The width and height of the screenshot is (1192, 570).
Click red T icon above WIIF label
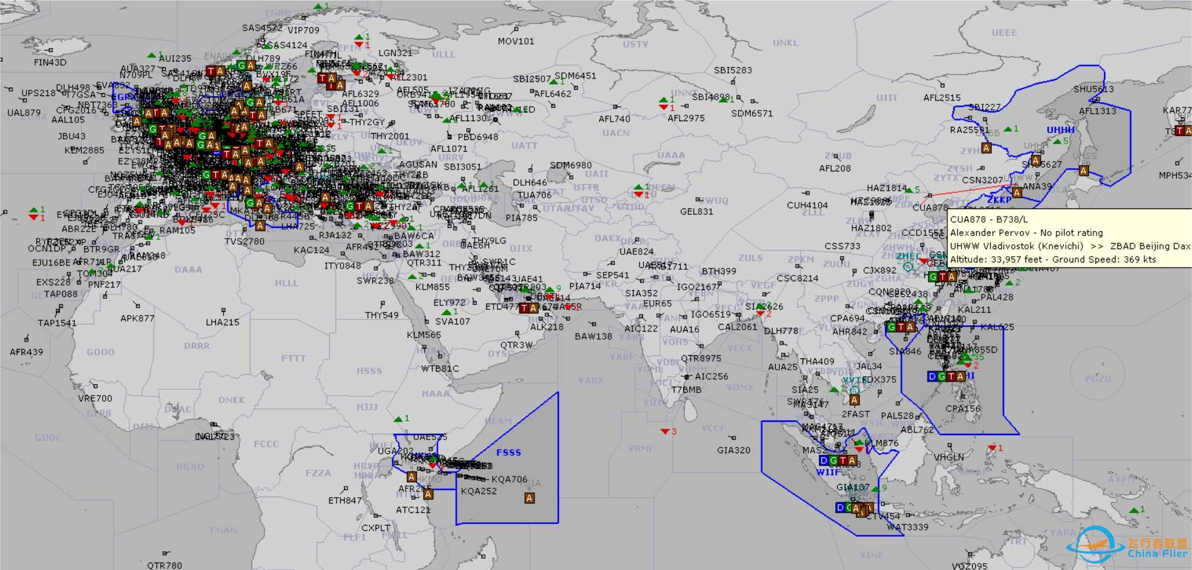pyautogui.click(x=842, y=460)
